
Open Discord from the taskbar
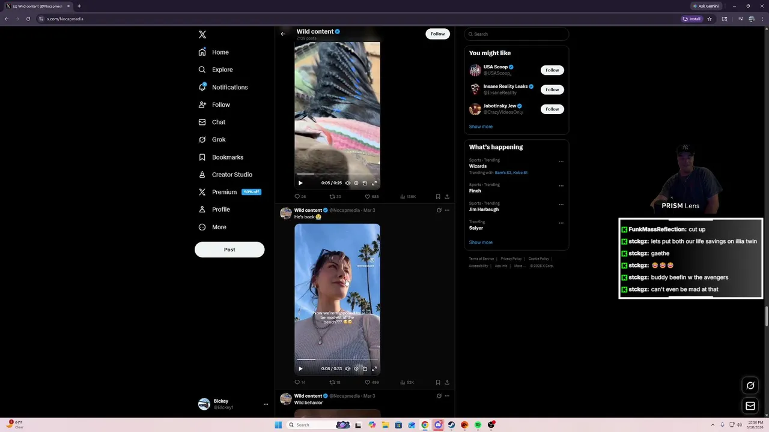pyautogui.click(x=438, y=425)
